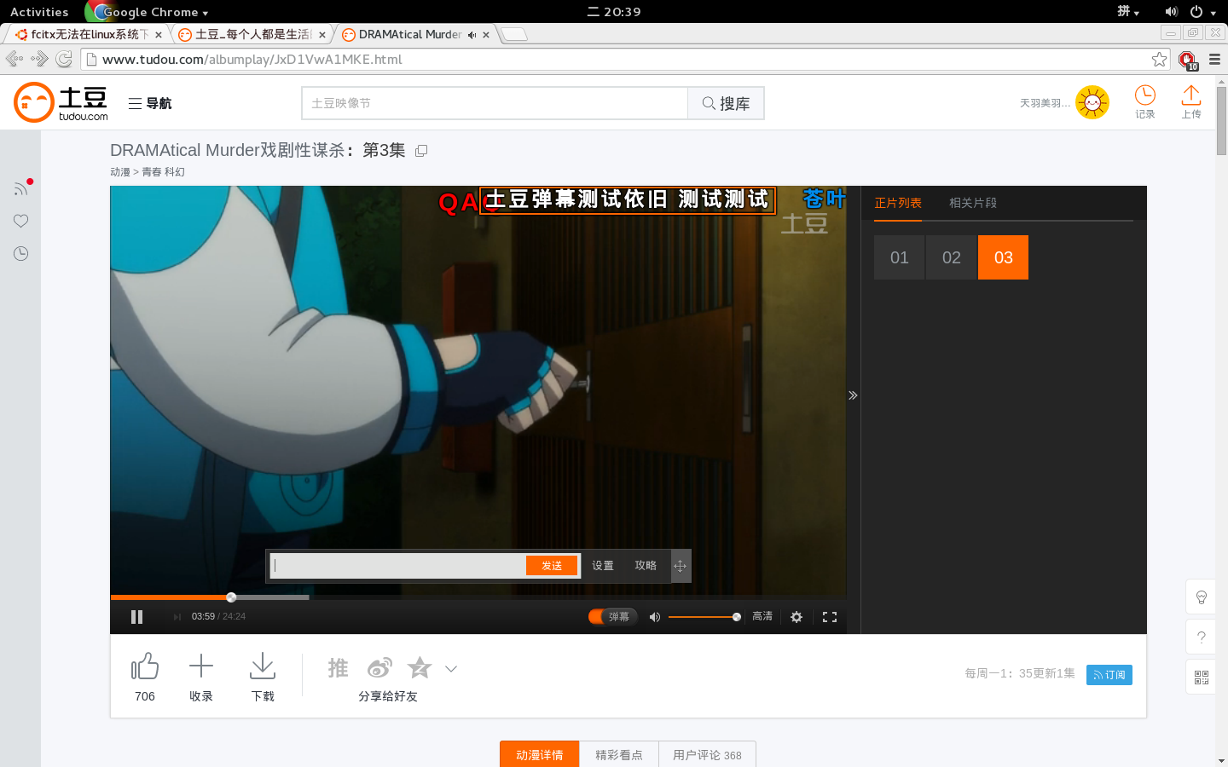Share via 推 icon
Image resolution: width=1228 pixels, height=767 pixels.
[x=339, y=668]
